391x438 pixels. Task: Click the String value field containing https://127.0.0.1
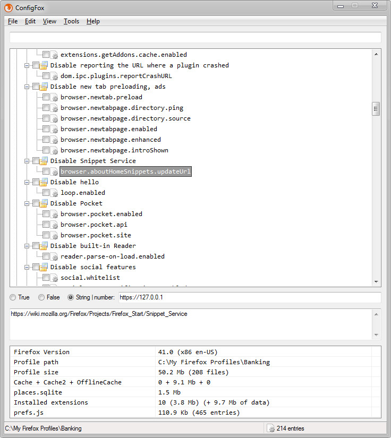click(250, 297)
